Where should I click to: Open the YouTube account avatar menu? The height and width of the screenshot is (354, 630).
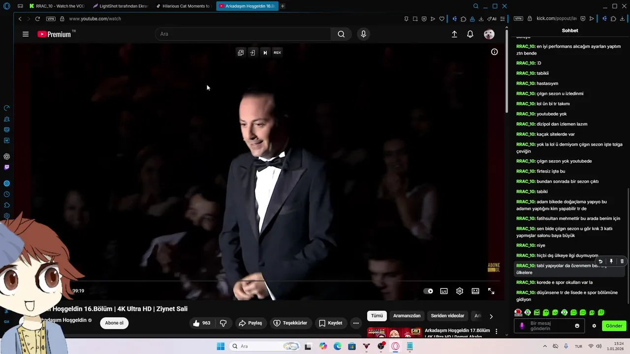coord(489,34)
